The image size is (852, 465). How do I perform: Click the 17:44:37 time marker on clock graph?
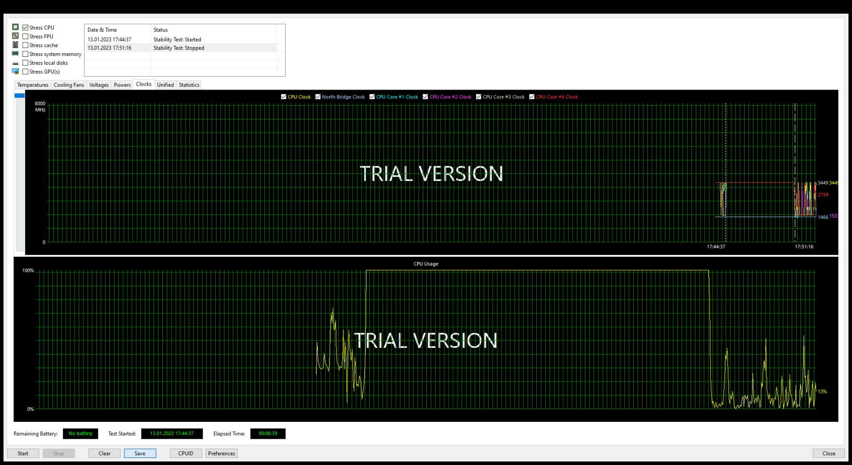point(716,247)
